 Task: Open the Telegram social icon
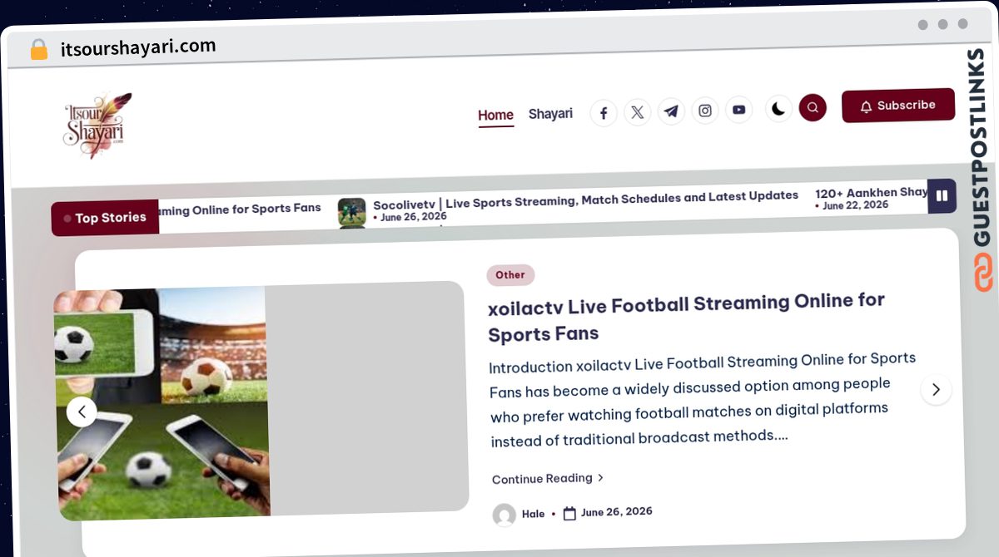pos(671,111)
